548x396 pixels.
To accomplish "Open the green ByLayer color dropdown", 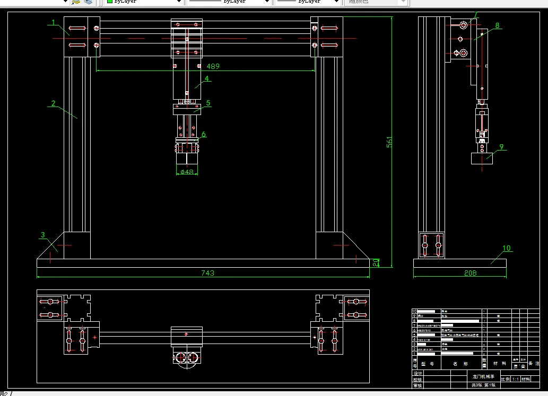I will [144, 2].
